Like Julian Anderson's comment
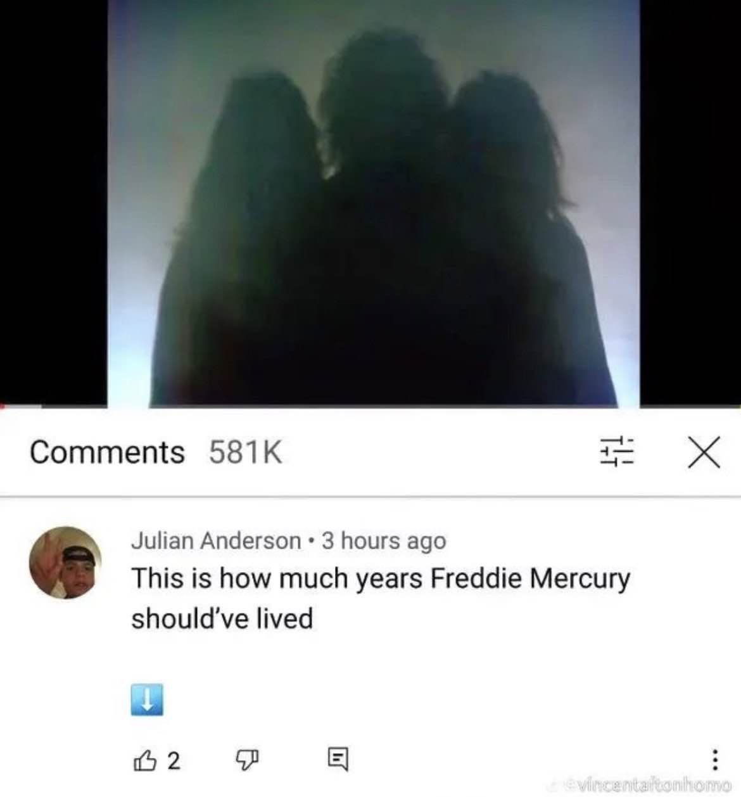This screenshot has width=741, height=797. coord(144,758)
